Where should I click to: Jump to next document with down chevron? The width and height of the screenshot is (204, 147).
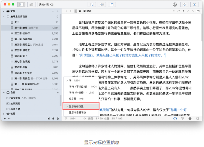193,11
